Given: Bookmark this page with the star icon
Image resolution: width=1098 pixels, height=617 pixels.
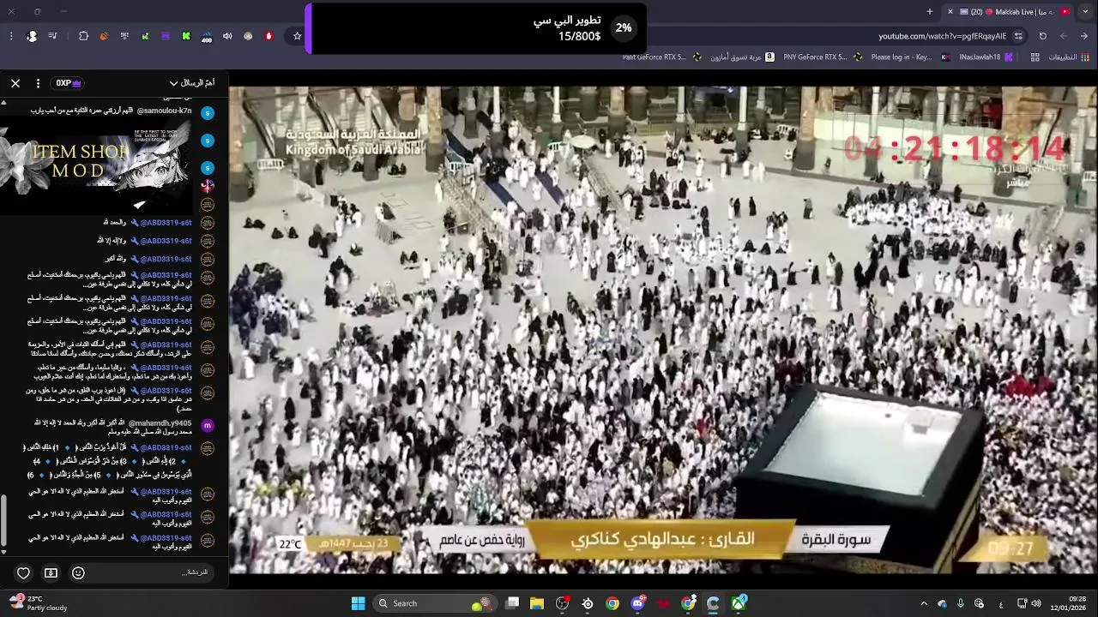Looking at the screenshot, I should 298,36.
